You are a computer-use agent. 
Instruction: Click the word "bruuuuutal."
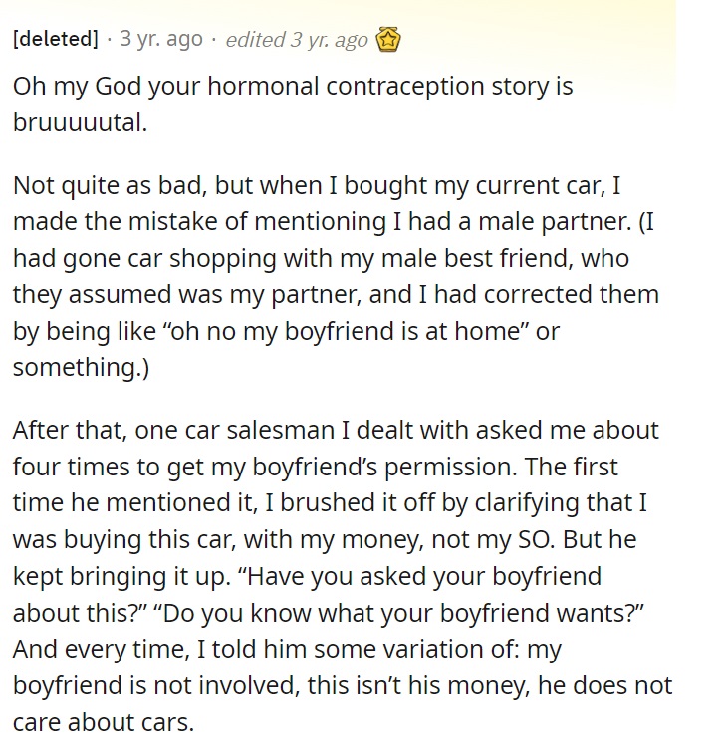(x=80, y=123)
